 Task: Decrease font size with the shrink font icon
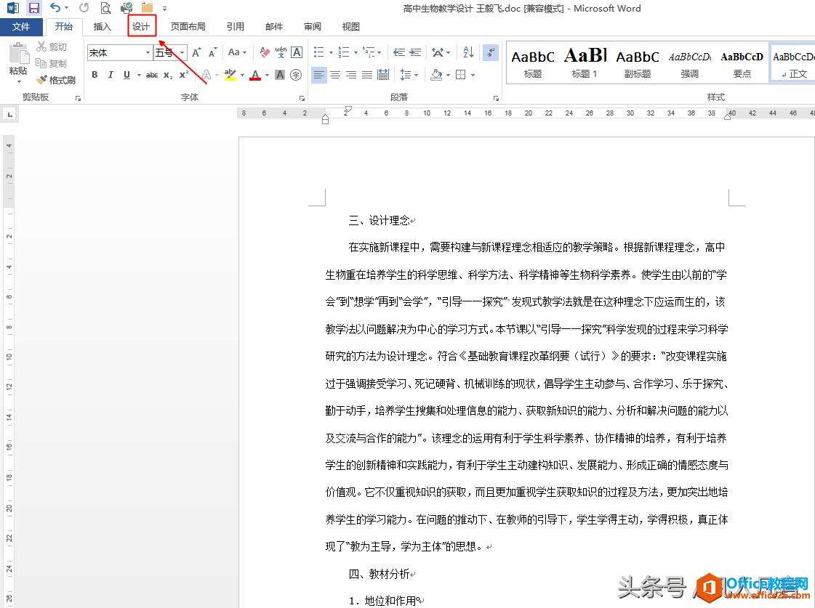pos(212,52)
